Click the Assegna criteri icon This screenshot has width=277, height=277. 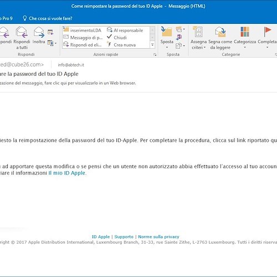[198, 32]
